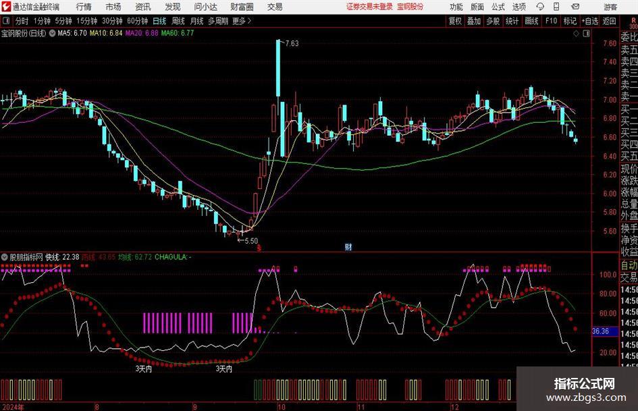
Task: Click the 证券交易未登录 login link
Action: 369,7
